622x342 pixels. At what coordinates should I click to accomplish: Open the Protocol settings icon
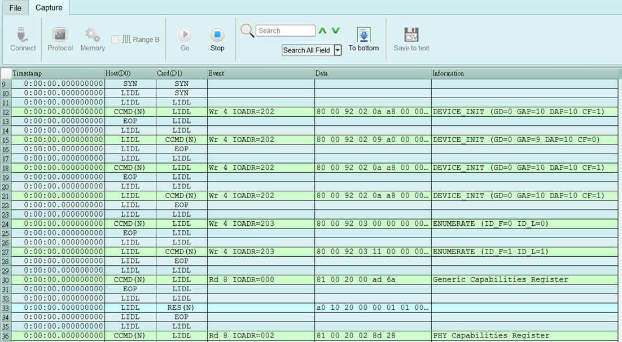(x=60, y=34)
